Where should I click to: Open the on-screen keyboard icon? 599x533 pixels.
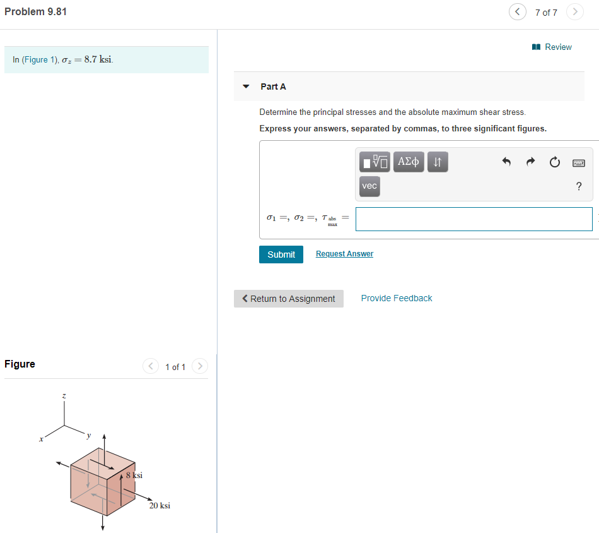(x=578, y=162)
